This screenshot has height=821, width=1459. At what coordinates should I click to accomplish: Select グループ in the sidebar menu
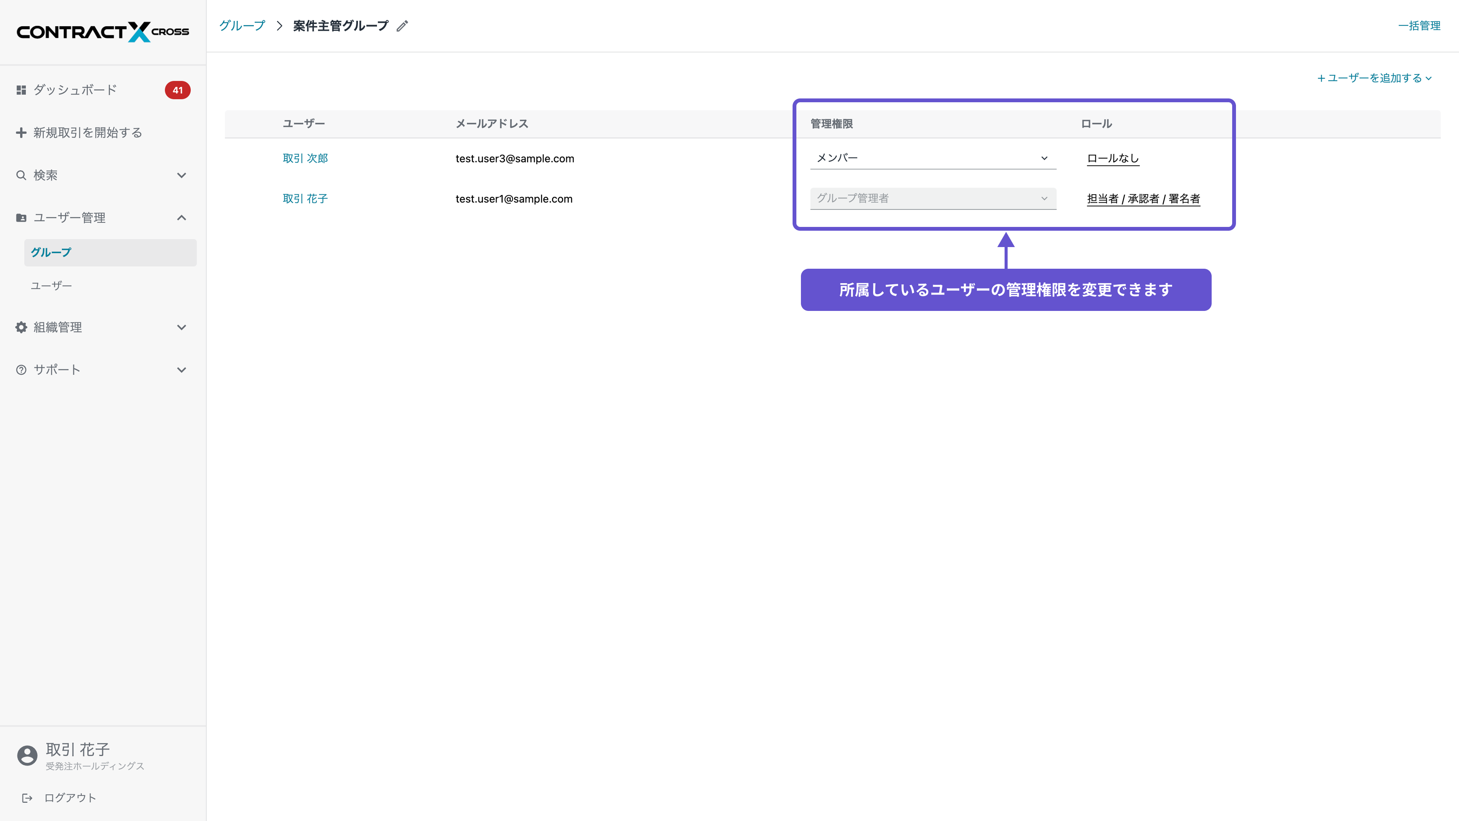[x=51, y=252]
